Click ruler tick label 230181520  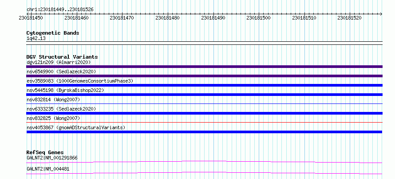(x=349, y=18)
